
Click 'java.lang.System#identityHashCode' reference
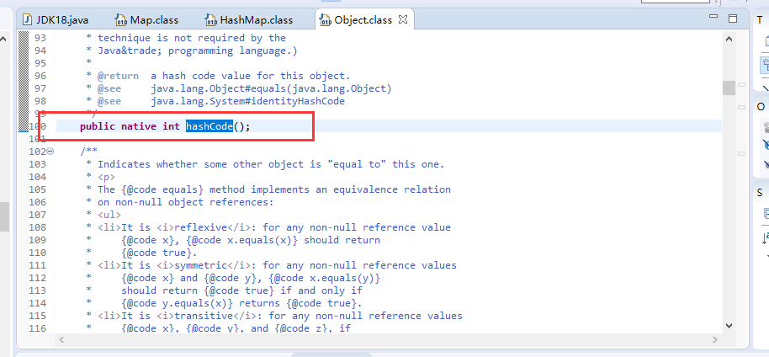(x=247, y=101)
